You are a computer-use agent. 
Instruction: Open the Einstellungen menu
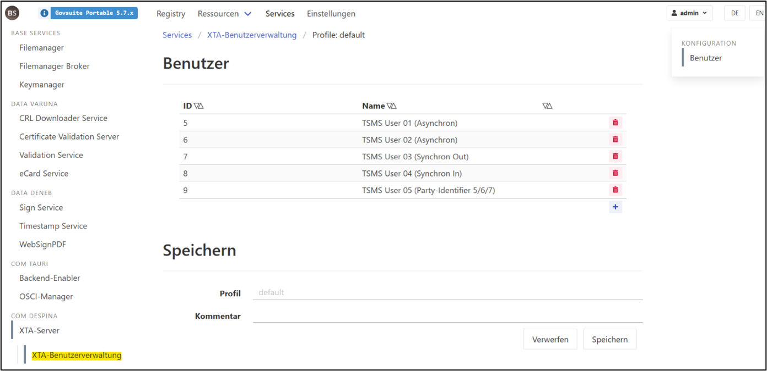(x=331, y=13)
